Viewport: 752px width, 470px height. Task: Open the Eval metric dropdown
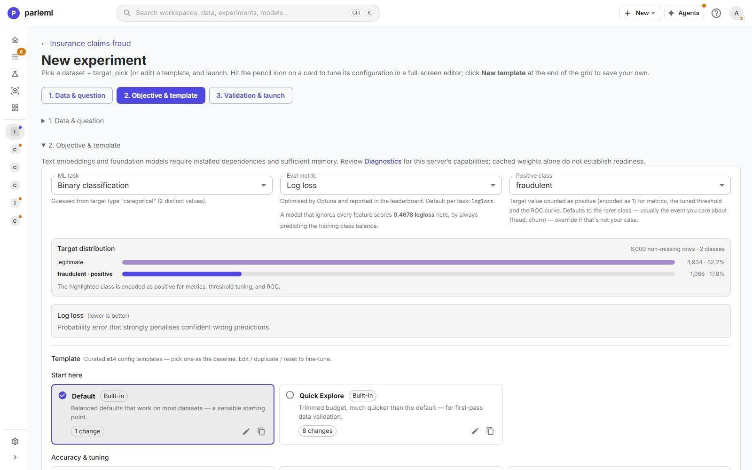(x=391, y=185)
